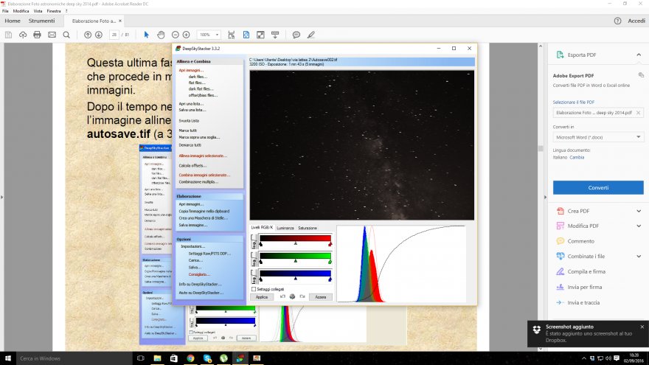
Task: Go to previous page with up arrow
Action: (x=88, y=35)
